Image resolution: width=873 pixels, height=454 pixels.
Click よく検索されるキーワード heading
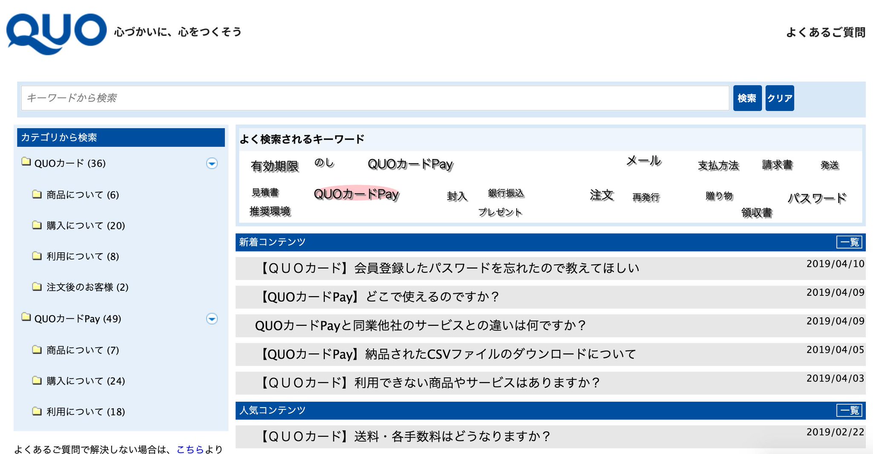coord(302,139)
